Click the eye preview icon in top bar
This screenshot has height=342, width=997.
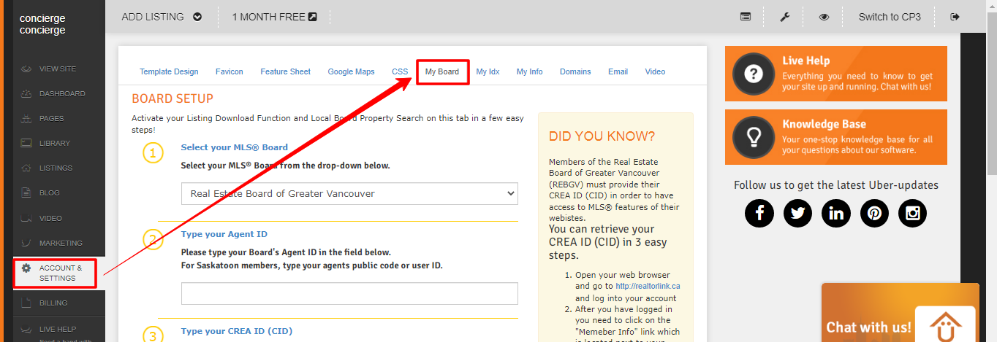[824, 17]
